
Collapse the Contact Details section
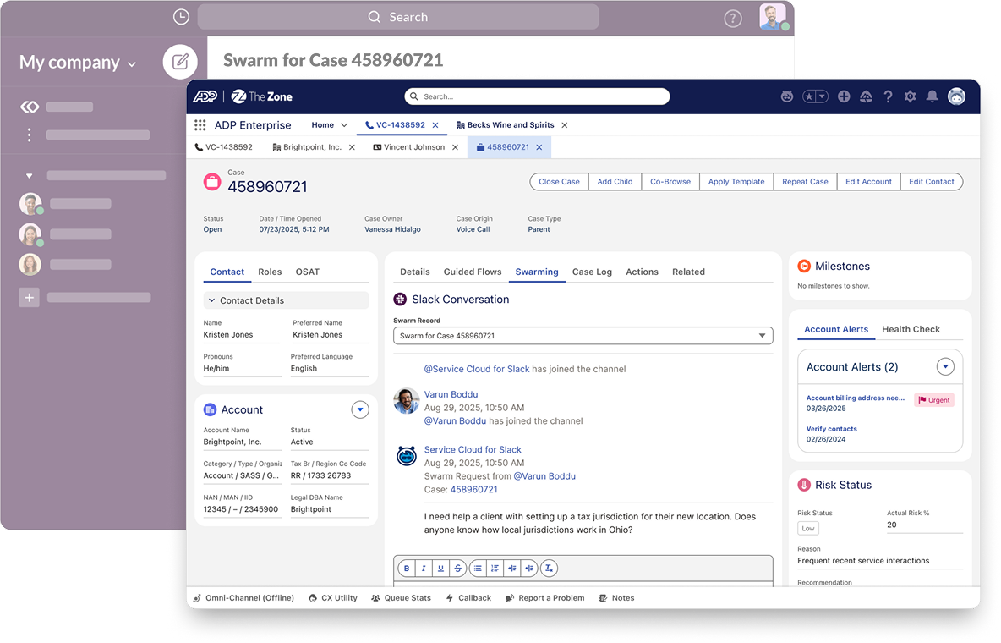pos(211,300)
